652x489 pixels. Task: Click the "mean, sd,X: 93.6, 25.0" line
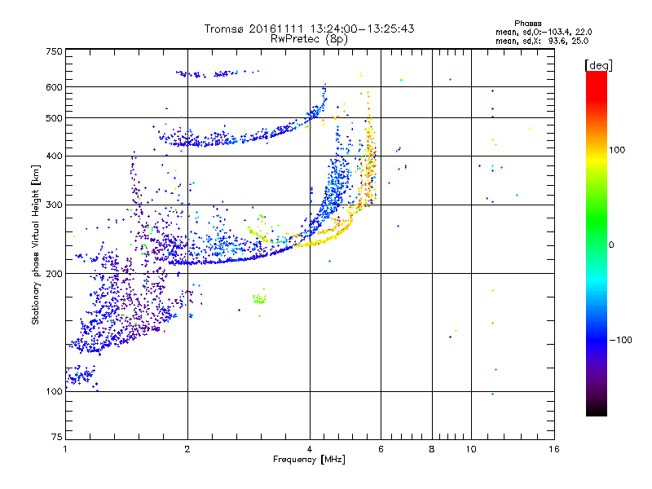(x=542, y=41)
